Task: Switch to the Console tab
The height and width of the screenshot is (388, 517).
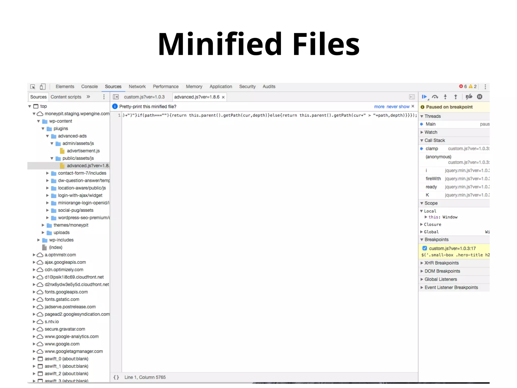Action: point(89,87)
